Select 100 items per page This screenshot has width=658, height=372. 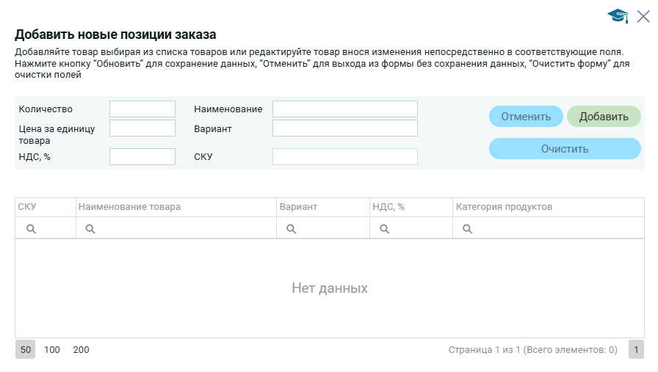click(52, 350)
